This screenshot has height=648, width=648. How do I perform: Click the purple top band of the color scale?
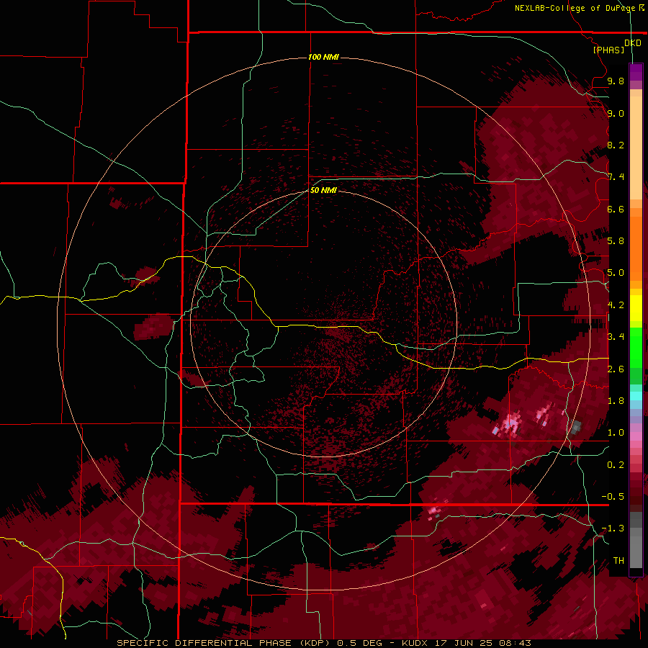tap(636, 72)
